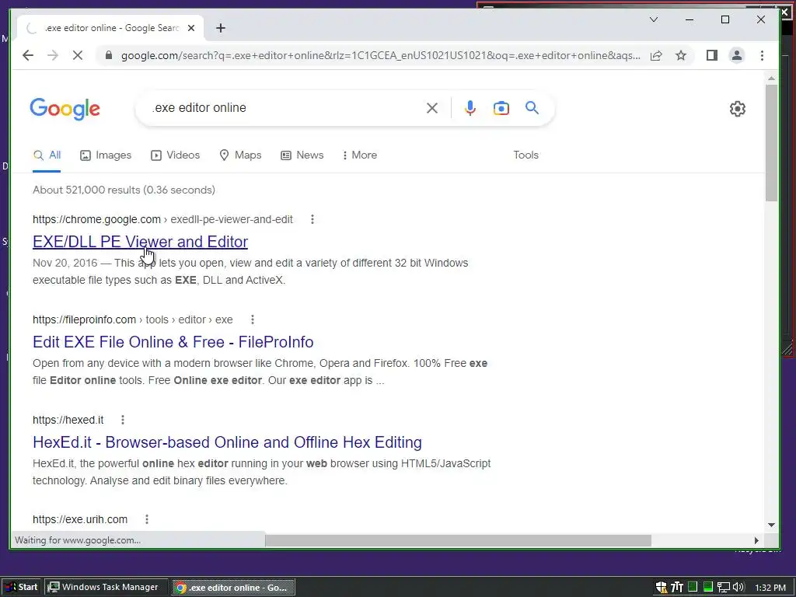Image resolution: width=796 pixels, height=597 pixels.
Task: Click the scrollbar up arrow
Action: 771,79
